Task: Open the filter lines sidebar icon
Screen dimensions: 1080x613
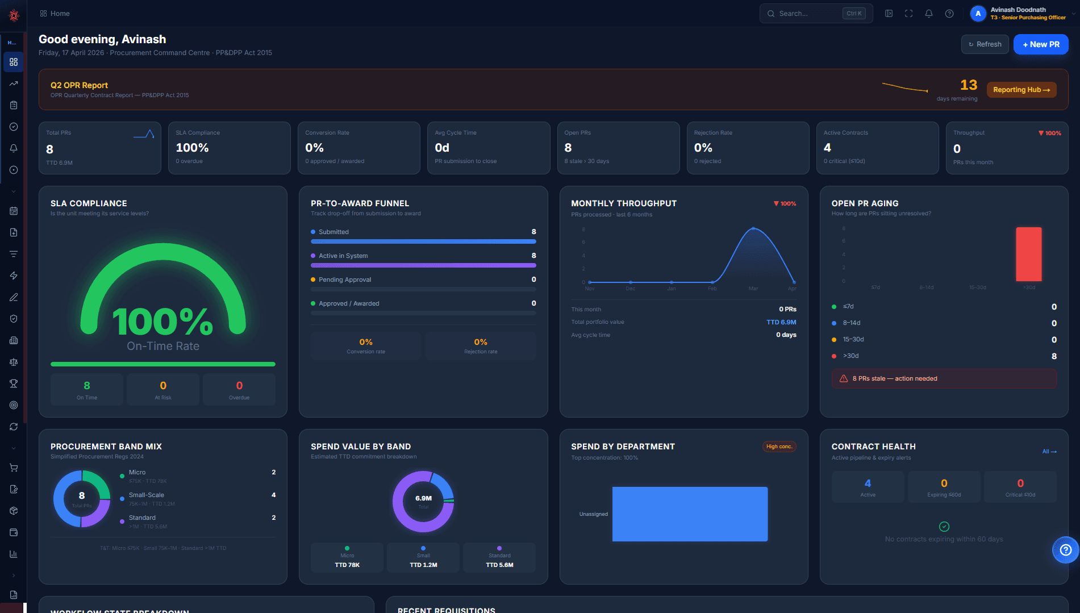Action: pyautogui.click(x=14, y=254)
